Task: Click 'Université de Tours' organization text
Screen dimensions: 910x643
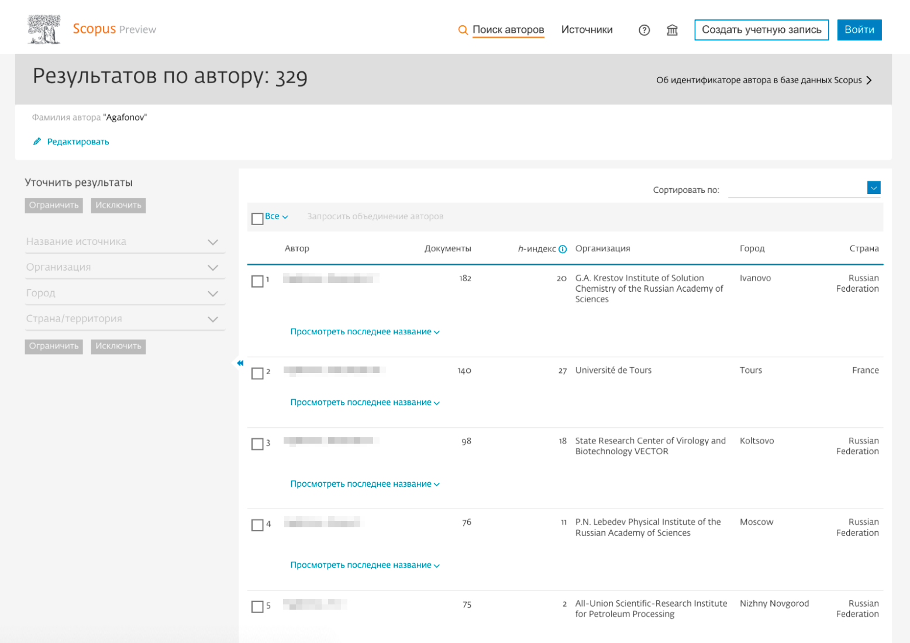Action: pos(613,370)
